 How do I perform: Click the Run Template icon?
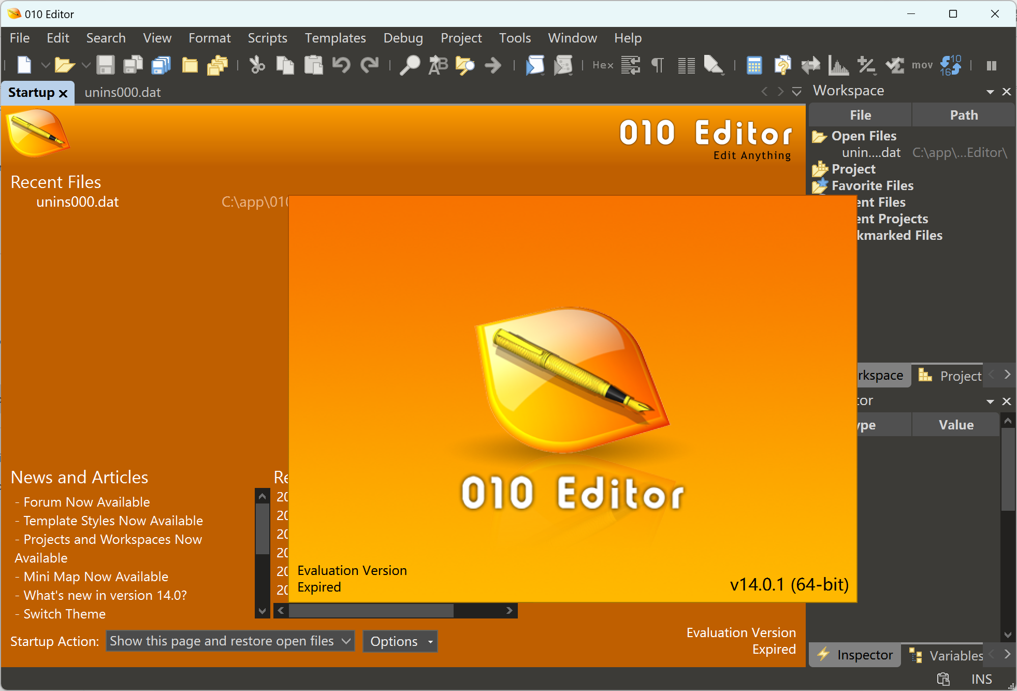tap(563, 65)
